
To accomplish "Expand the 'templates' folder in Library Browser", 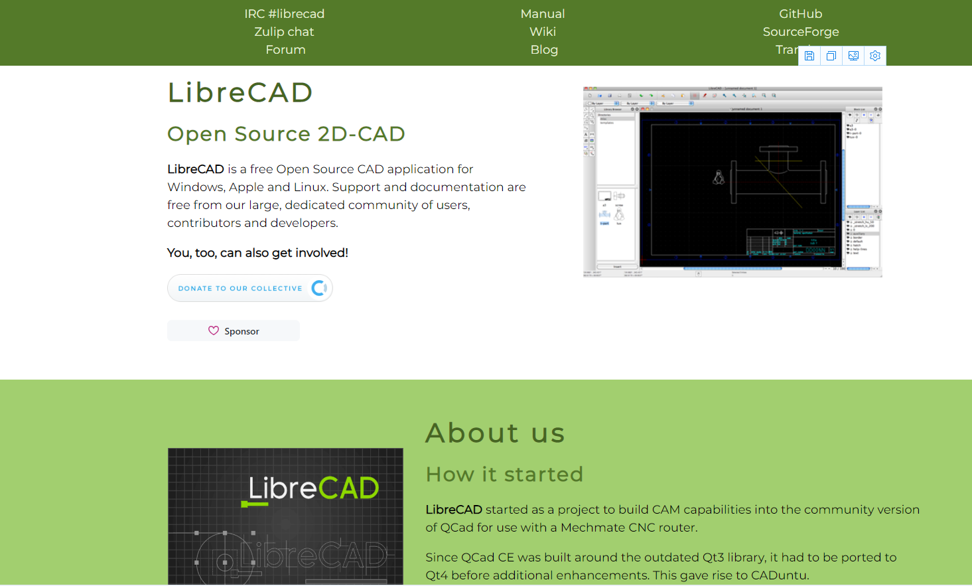I will (x=607, y=123).
